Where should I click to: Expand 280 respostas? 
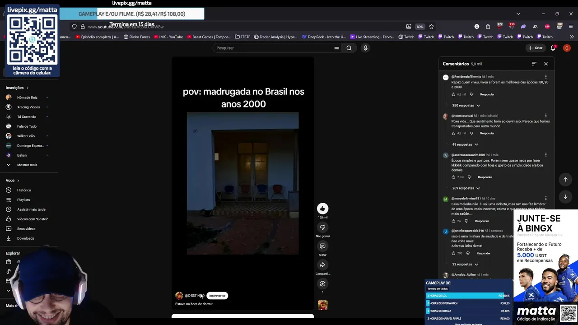point(466,105)
